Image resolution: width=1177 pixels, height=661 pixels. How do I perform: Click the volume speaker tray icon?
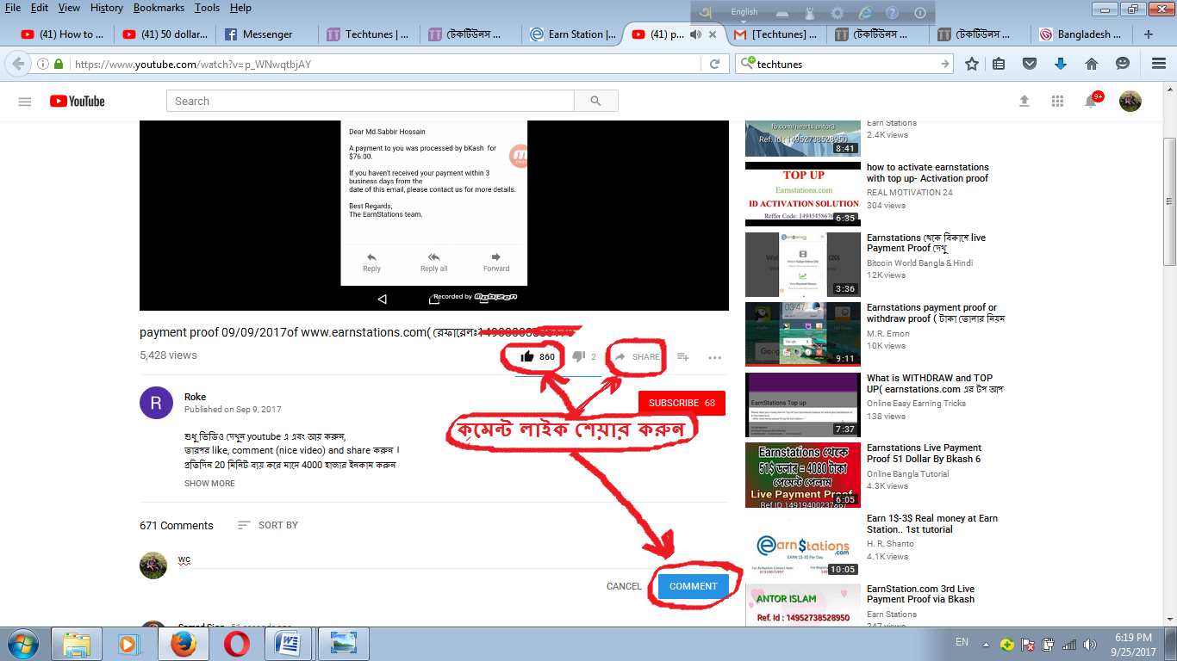coord(1089,644)
